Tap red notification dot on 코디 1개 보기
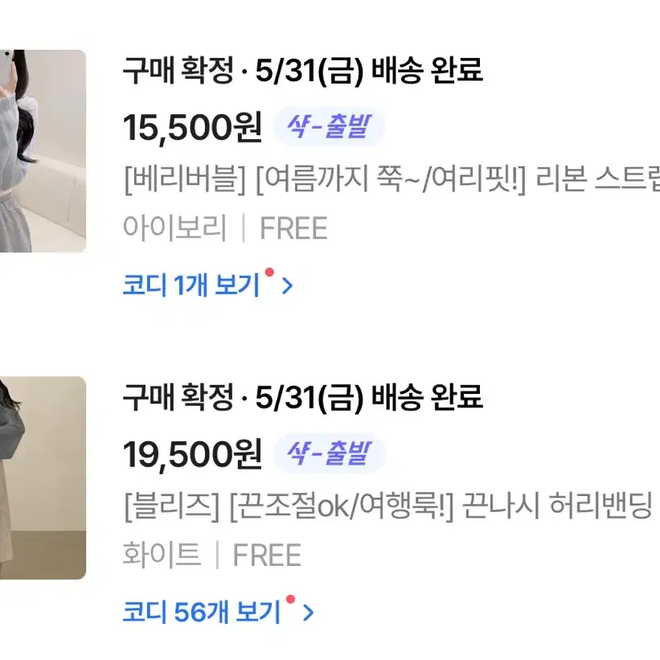Viewport: 660px width, 660px height. click(269, 273)
